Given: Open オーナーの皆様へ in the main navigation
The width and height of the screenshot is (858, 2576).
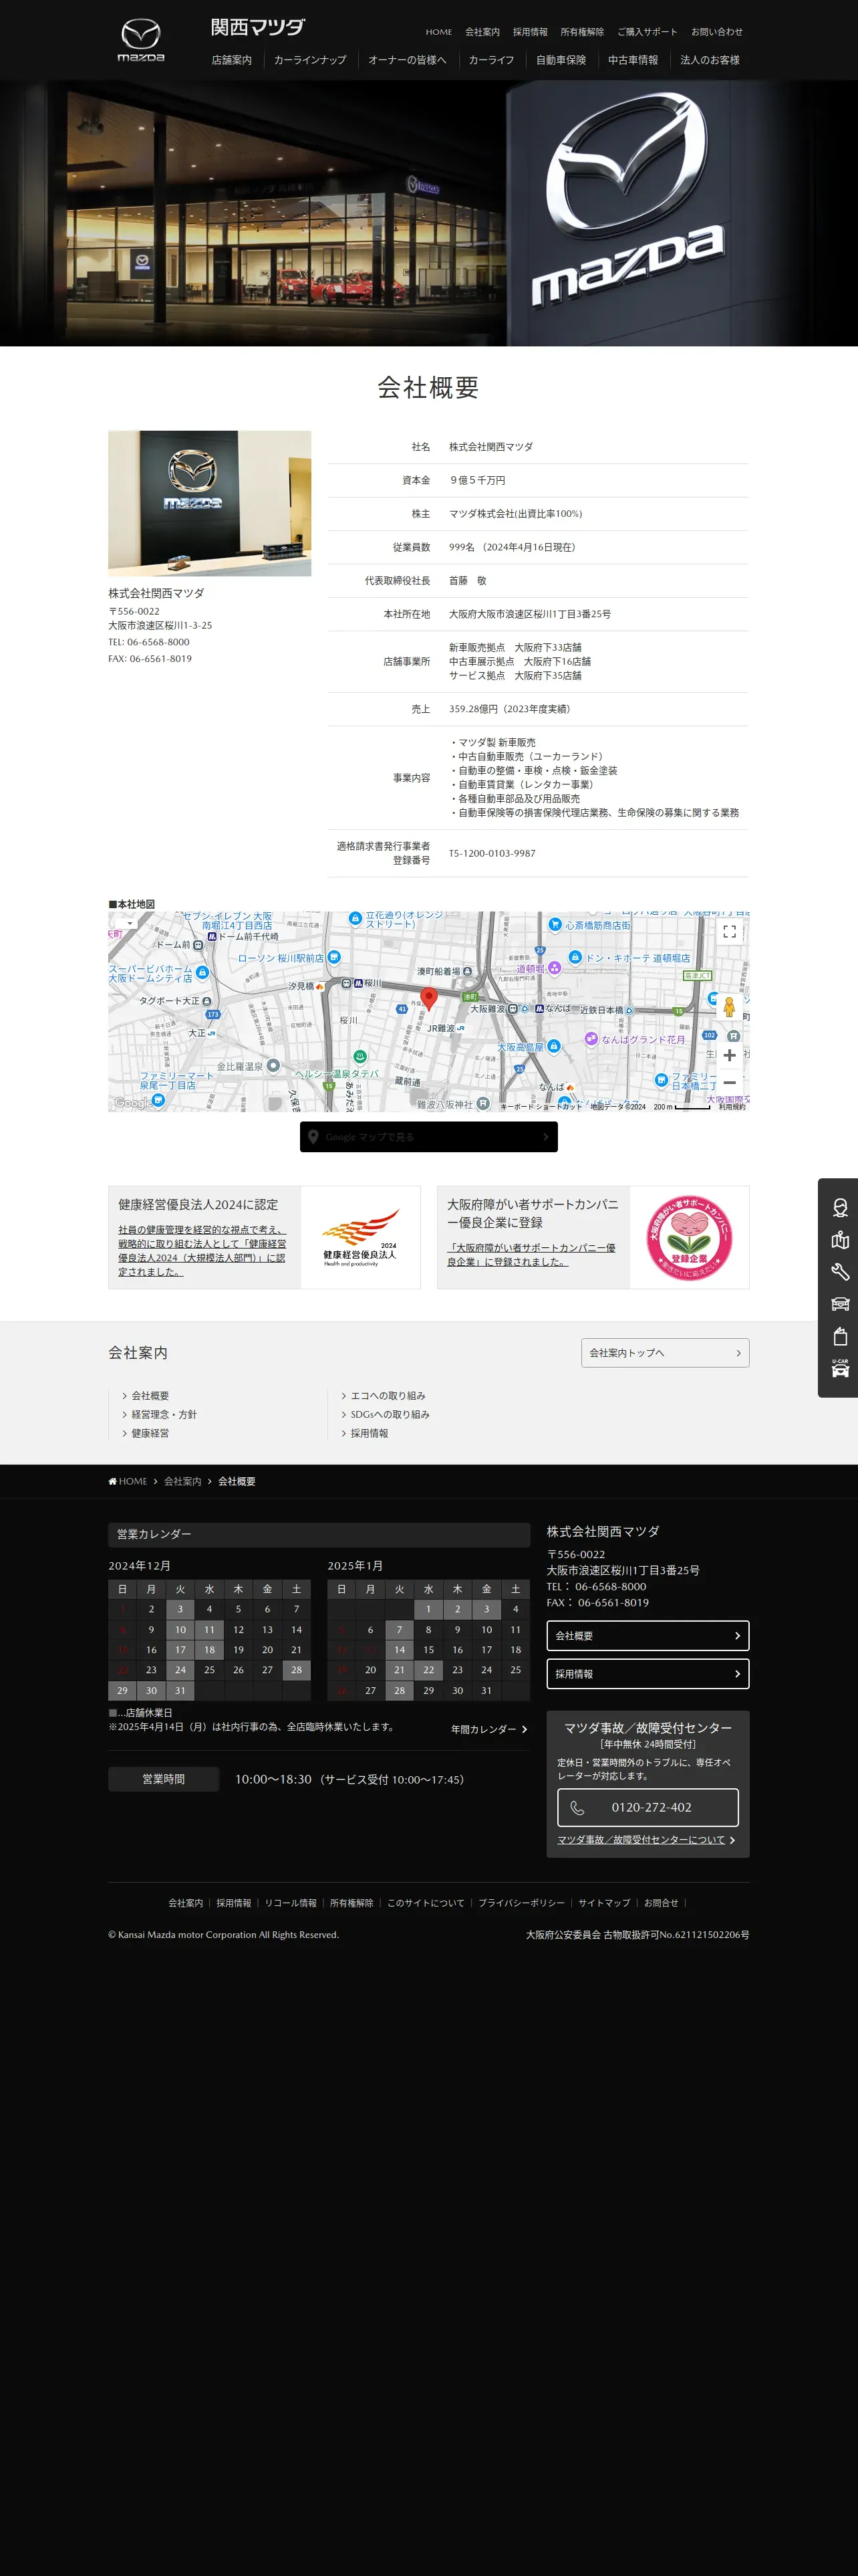Looking at the screenshot, I should (408, 60).
